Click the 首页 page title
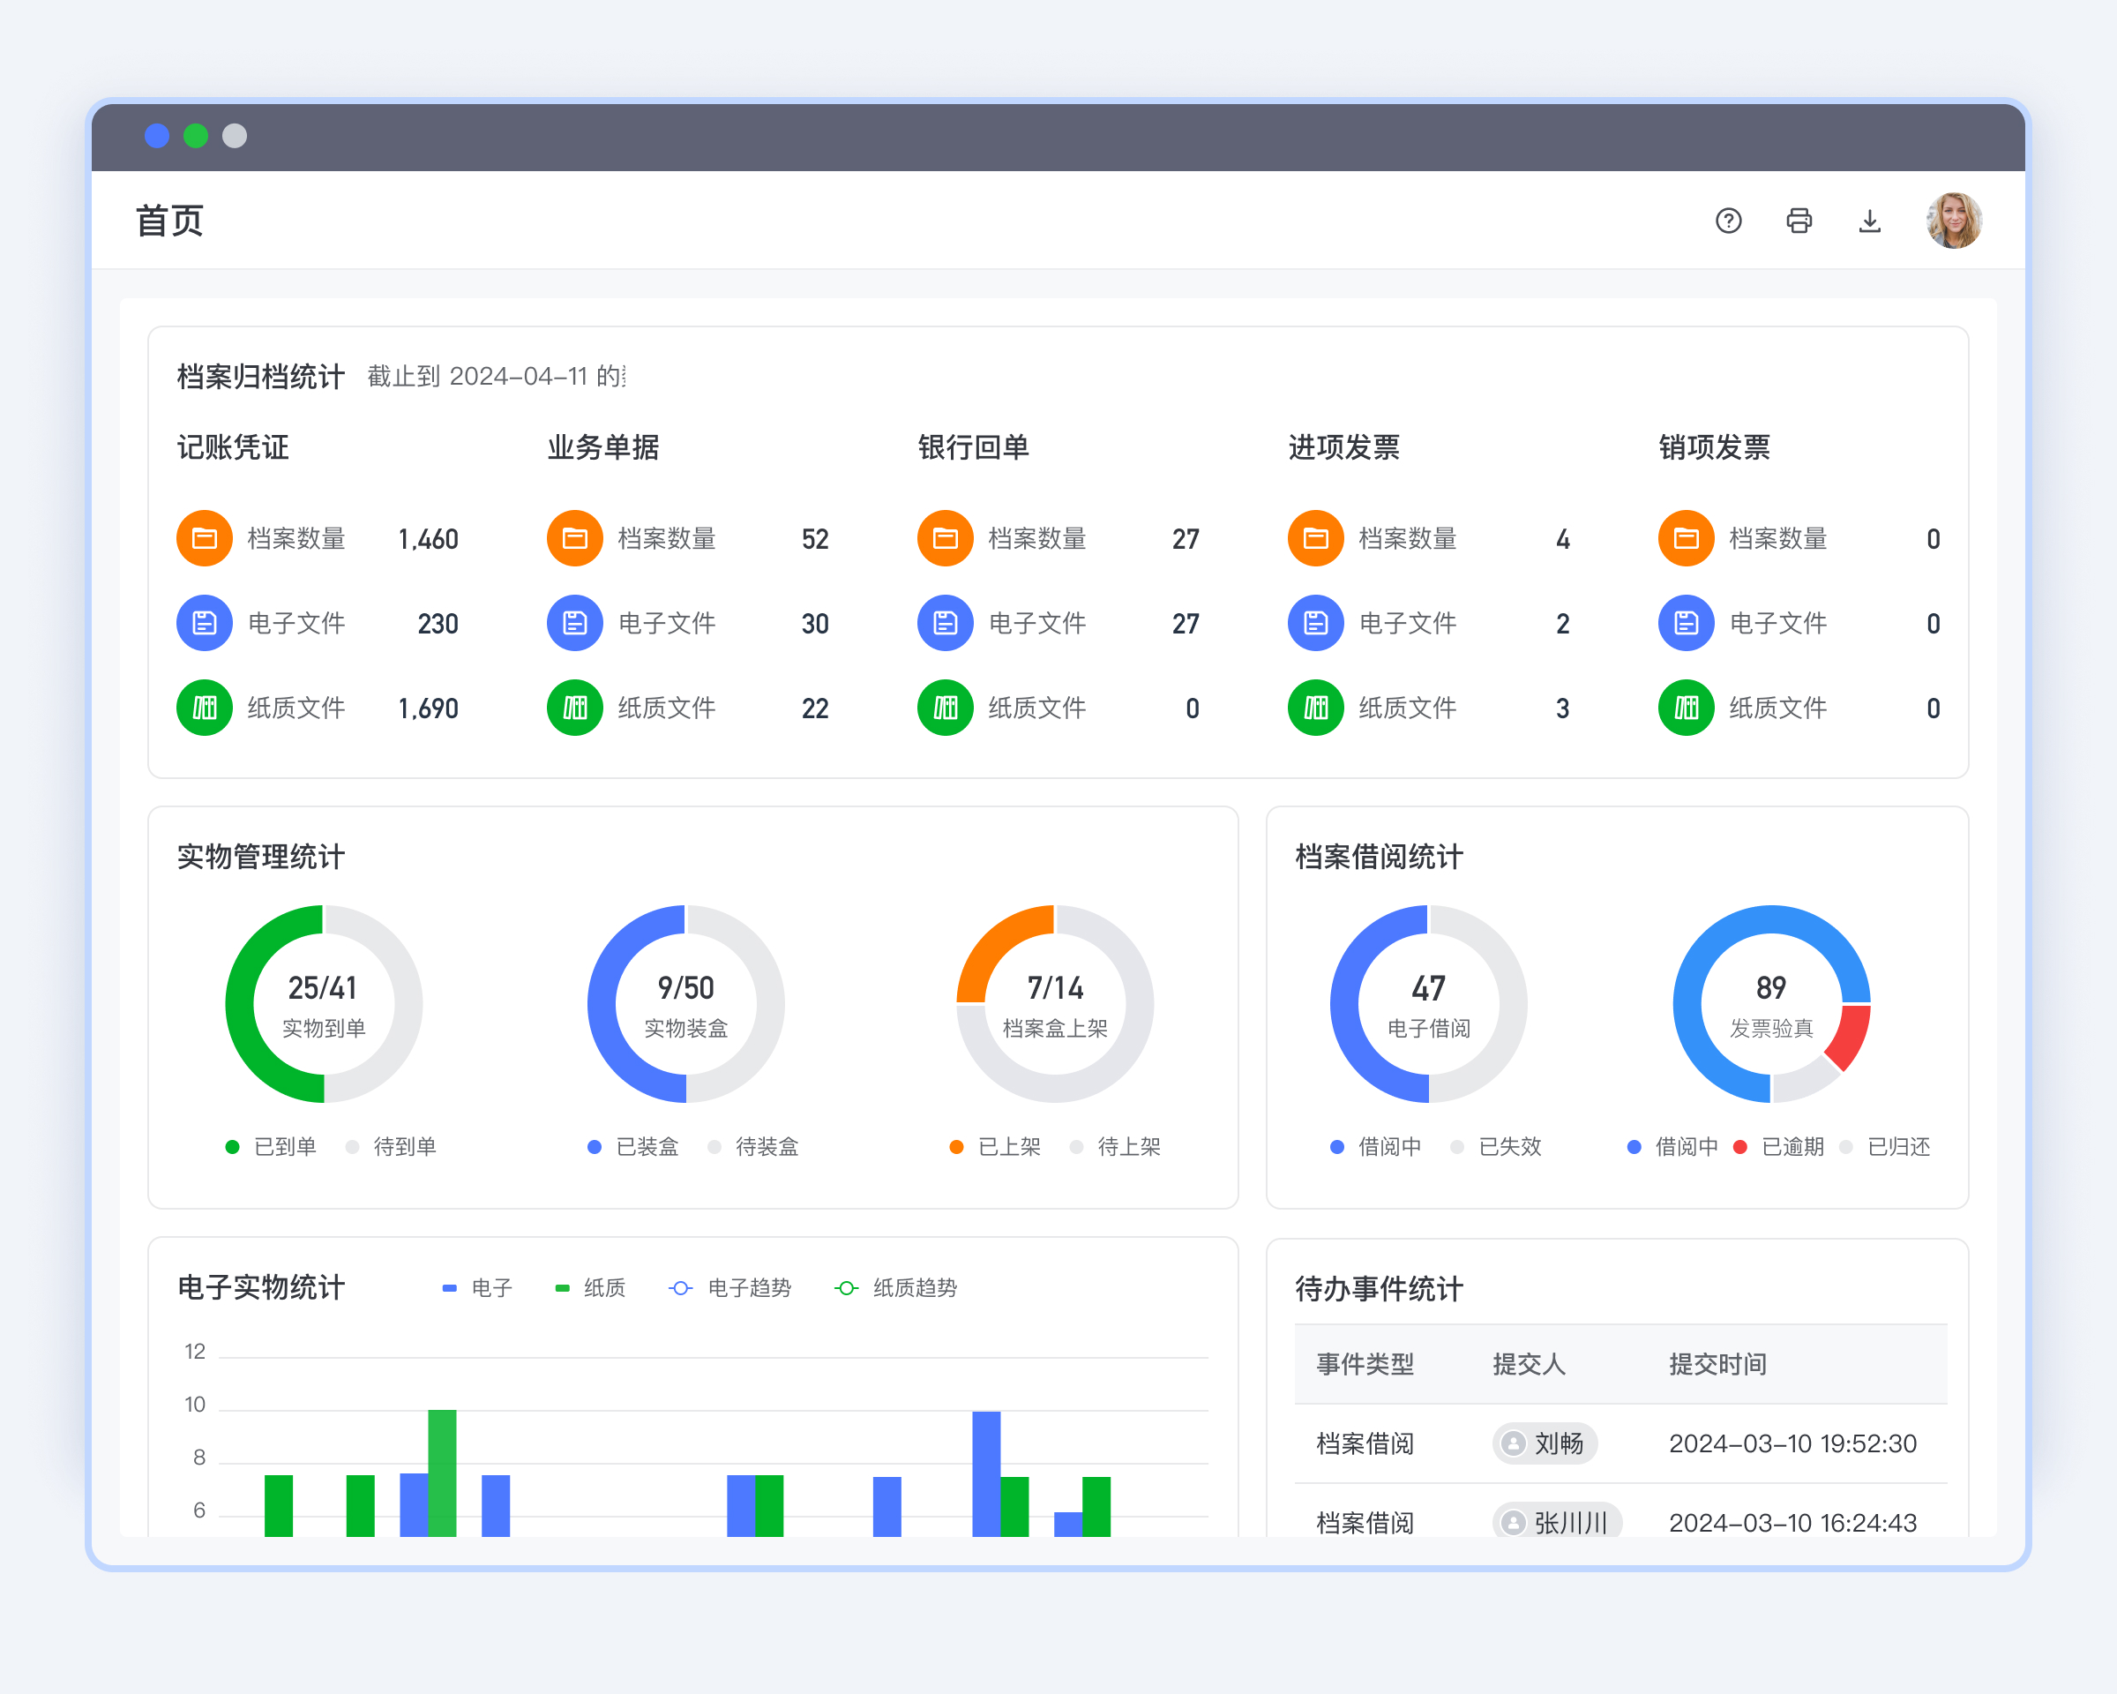The width and height of the screenshot is (2117, 1694). [168, 221]
